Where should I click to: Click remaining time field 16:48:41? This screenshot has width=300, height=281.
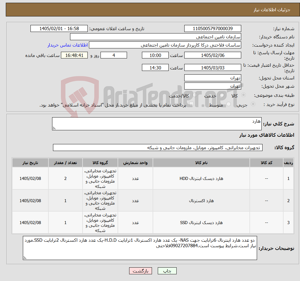[x=74, y=55]
